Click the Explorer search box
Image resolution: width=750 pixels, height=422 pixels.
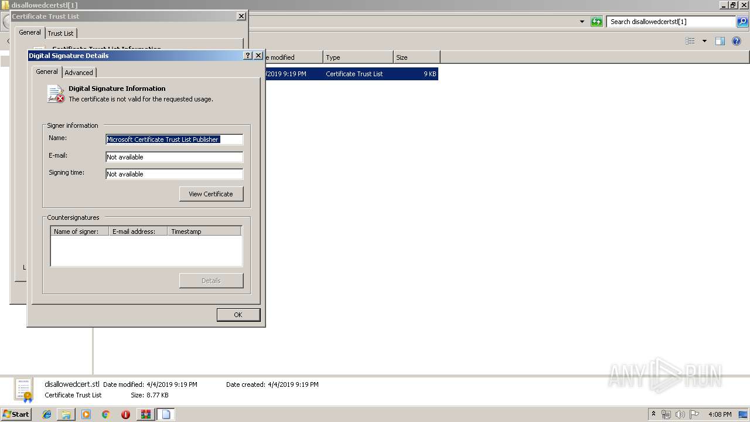(671, 22)
